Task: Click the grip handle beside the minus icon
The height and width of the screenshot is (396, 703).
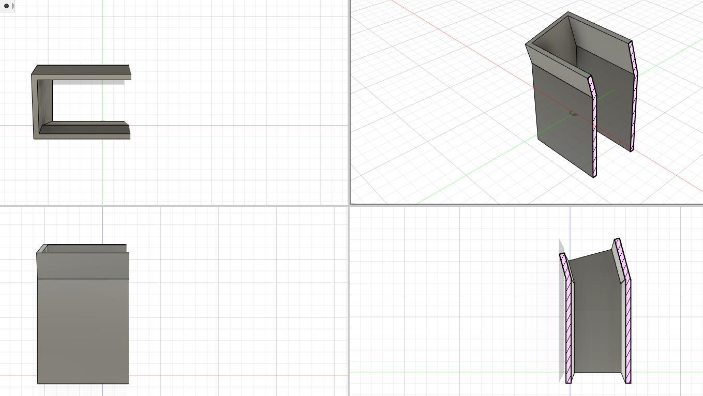Action: (x=12, y=6)
